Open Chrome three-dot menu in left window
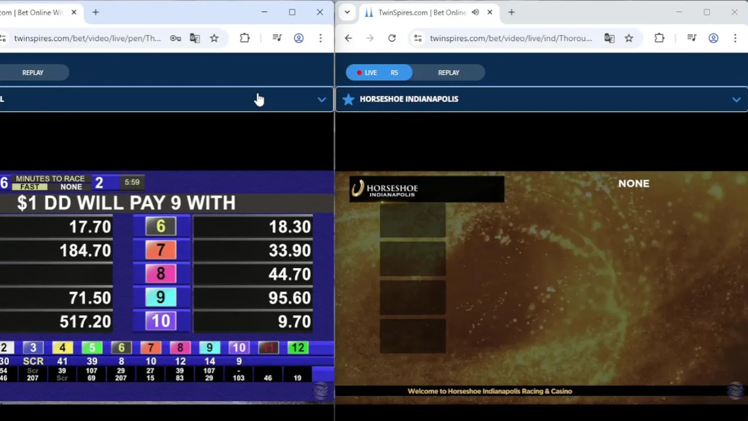 (320, 38)
